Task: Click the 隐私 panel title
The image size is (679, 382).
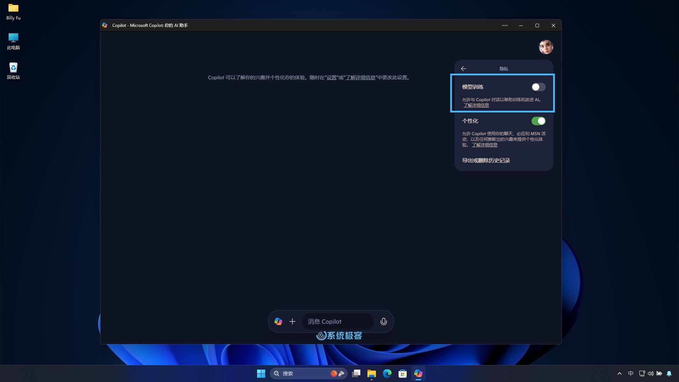Action: pos(504,69)
